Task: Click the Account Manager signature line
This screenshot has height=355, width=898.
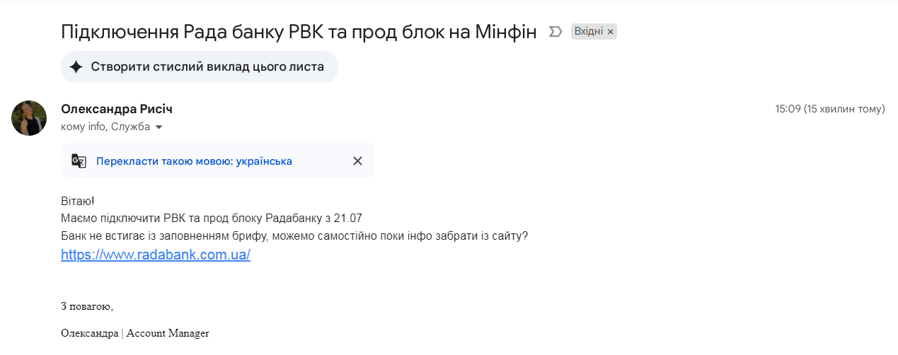Action: (x=135, y=333)
